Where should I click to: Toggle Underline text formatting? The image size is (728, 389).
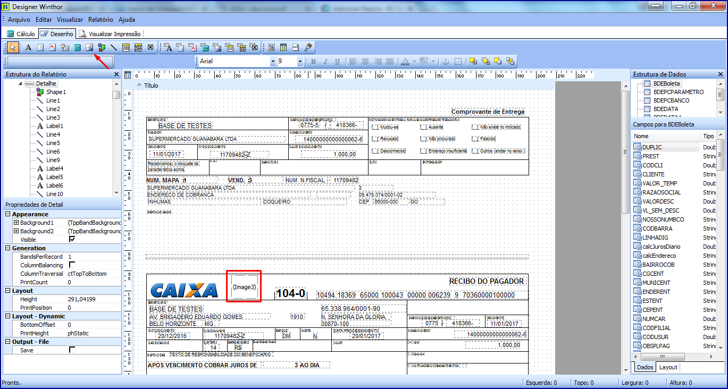[x=337, y=61]
